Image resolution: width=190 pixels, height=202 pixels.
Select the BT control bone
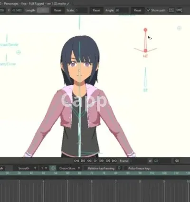[x=145, y=78]
